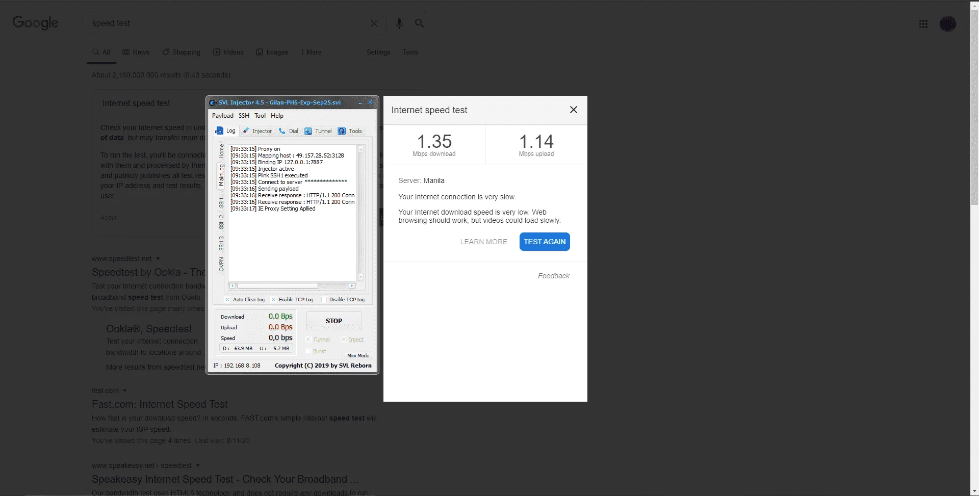
Task: Expand the fast.com result dropdown arrow
Action: point(125,390)
